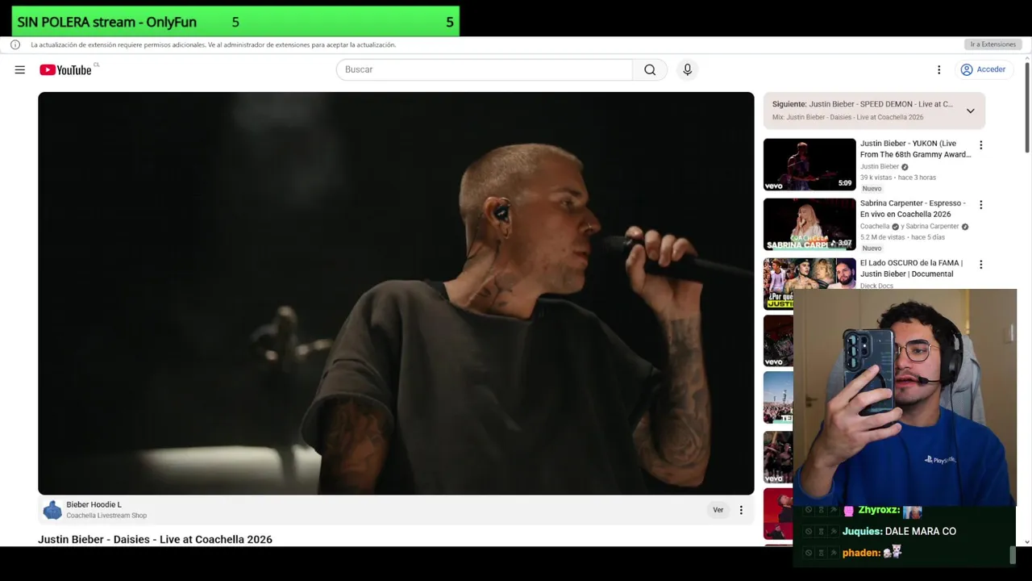Open the YUKON Grammy video thumbnail

[809, 165]
